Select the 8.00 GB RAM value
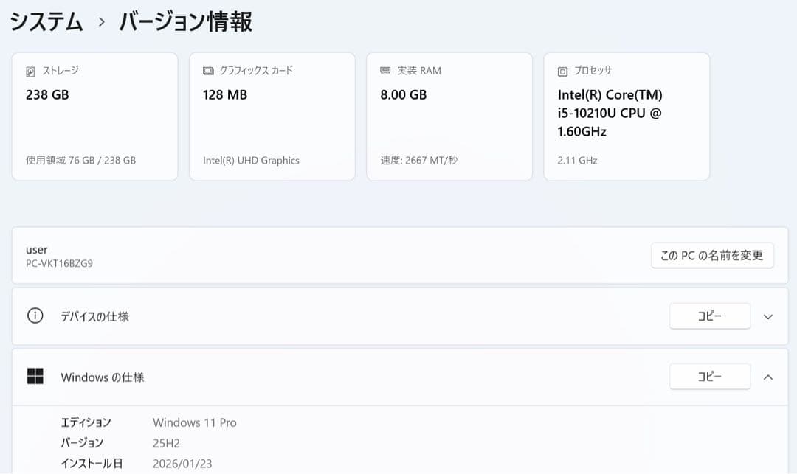The width and height of the screenshot is (797, 474). (403, 95)
